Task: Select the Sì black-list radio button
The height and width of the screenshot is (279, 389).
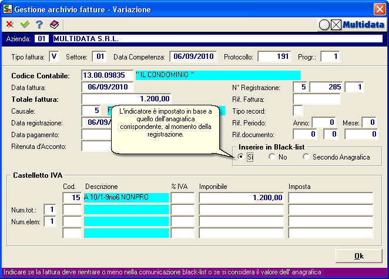Action: click(x=241, y=157)
